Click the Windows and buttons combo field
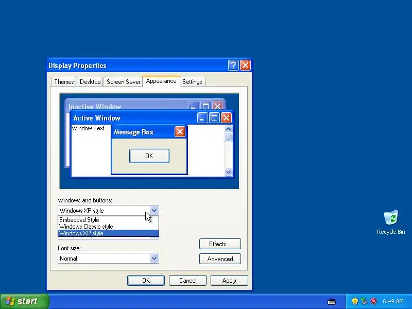412x309 pixels. tap(108, 211)
